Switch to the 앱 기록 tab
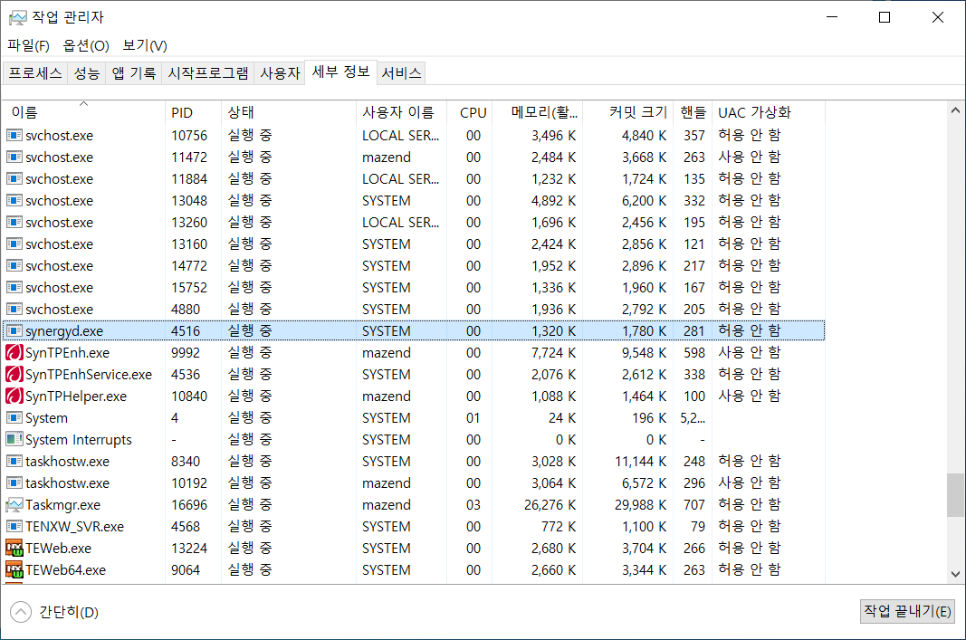 (134, 73)
